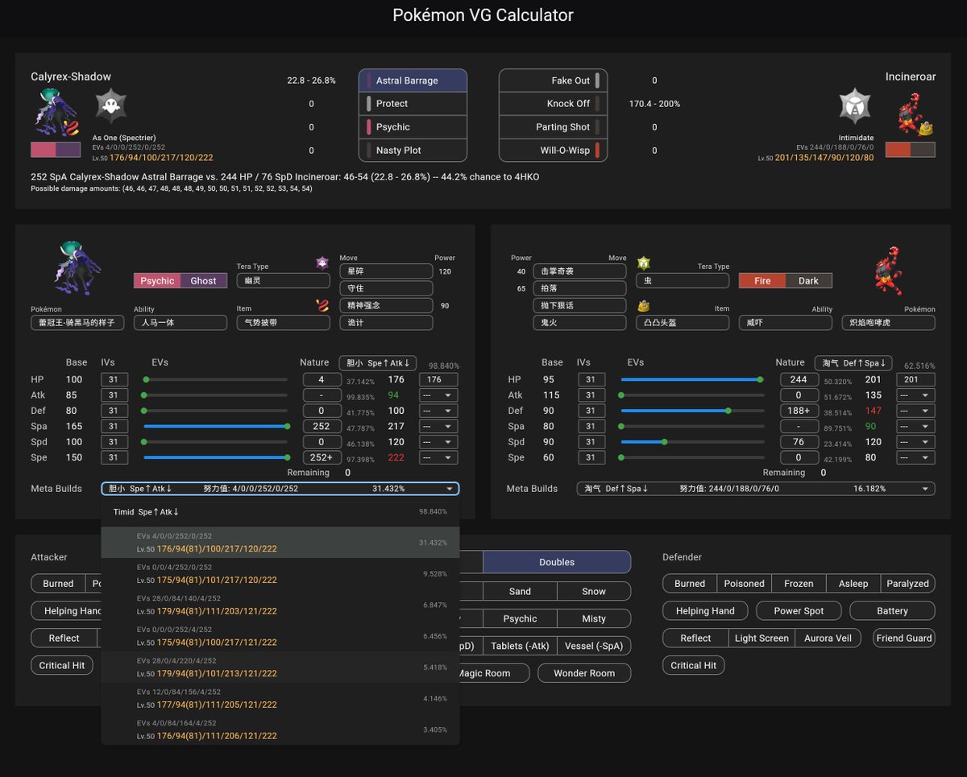Enable Tablets (-Atk) ruin effect

coord(520,646)
